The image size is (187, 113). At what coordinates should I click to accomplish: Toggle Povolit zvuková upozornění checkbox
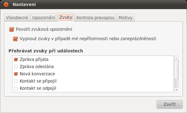click(x=12, y=30)
